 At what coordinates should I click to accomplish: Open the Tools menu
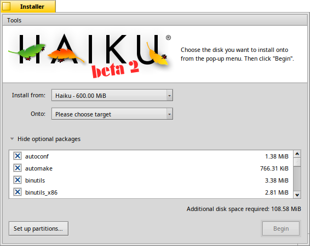click(x=14, y=20)
